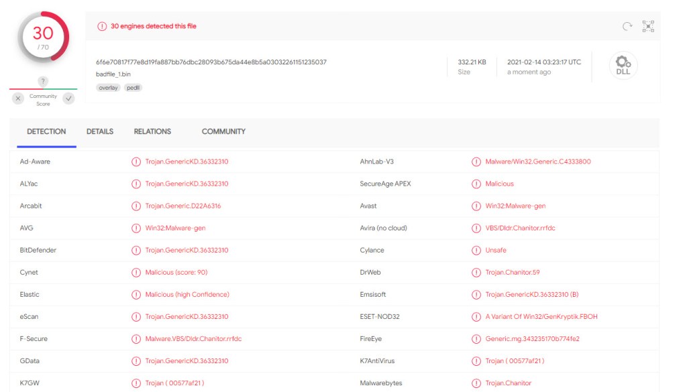
Task: Go to the DETECTION tab
Action: pyautogui.click(x=46, y=132)
